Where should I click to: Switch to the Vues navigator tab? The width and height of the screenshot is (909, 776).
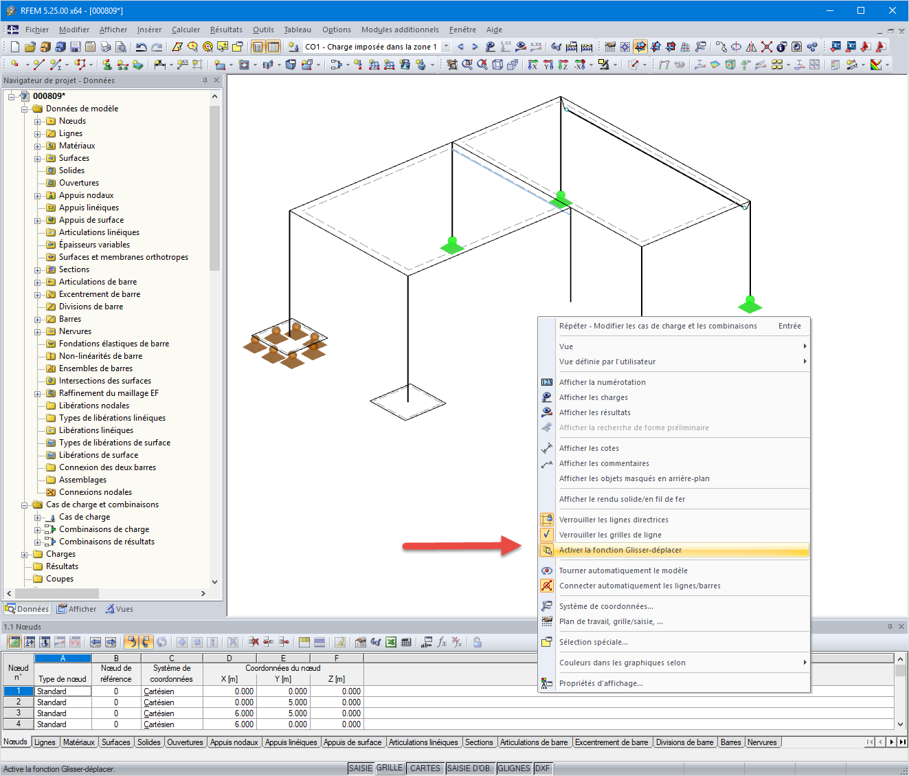120,609
